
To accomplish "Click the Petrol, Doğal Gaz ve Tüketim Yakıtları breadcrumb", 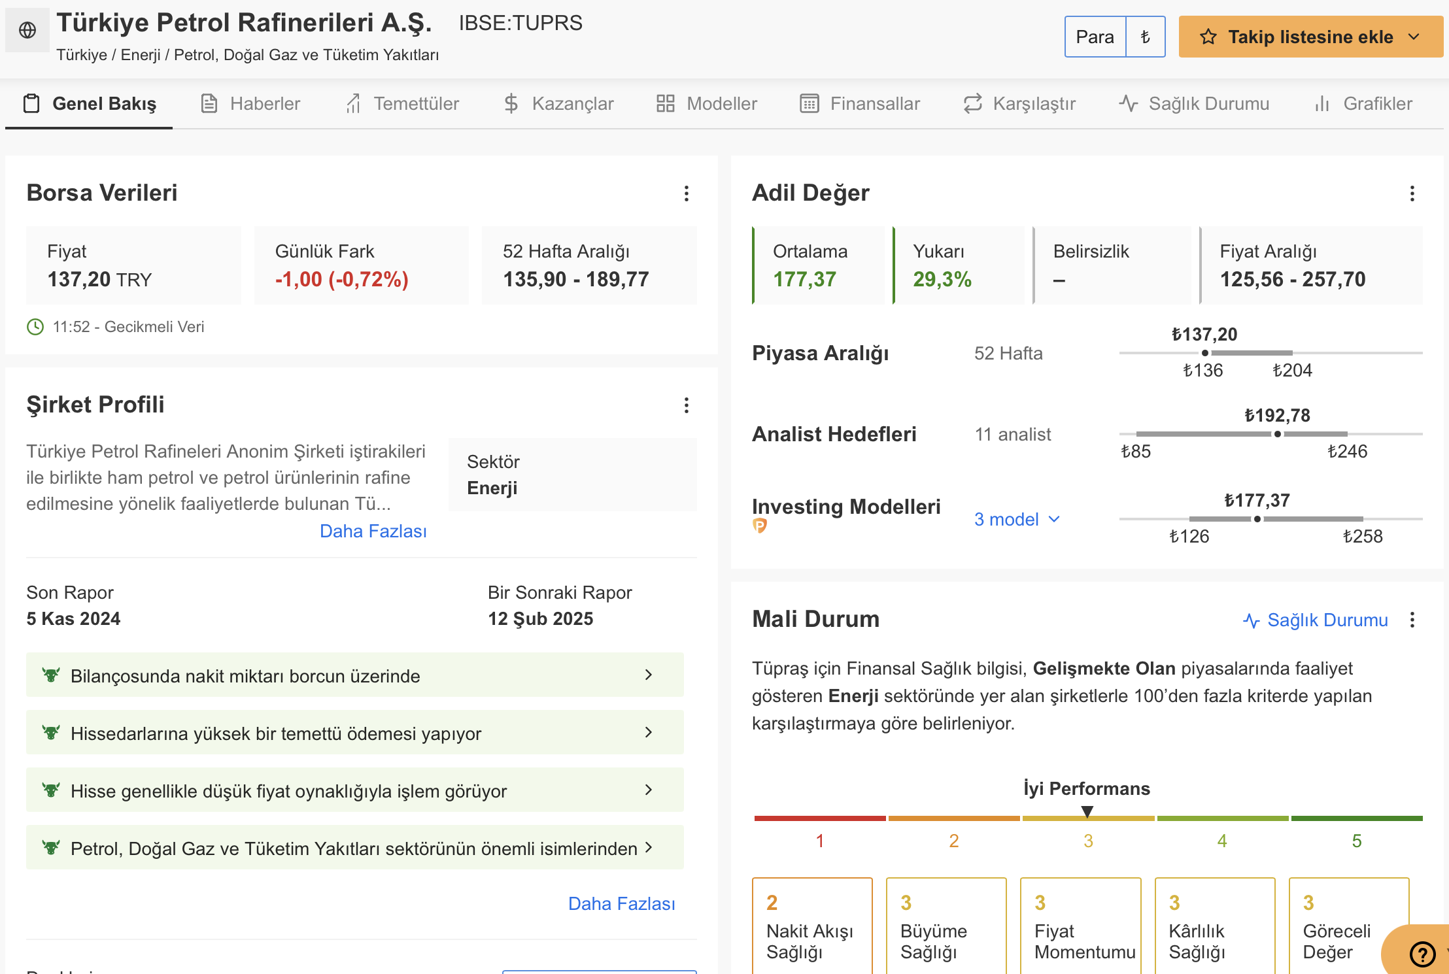I will tap(307, 55).
